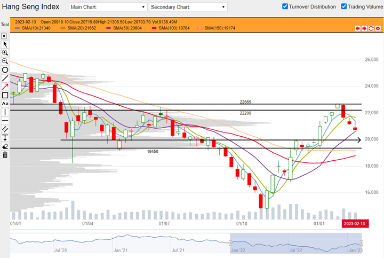This screenshot has height=258, width=384.
Task: Select the red arrow drawing tool
Action: 5,87
